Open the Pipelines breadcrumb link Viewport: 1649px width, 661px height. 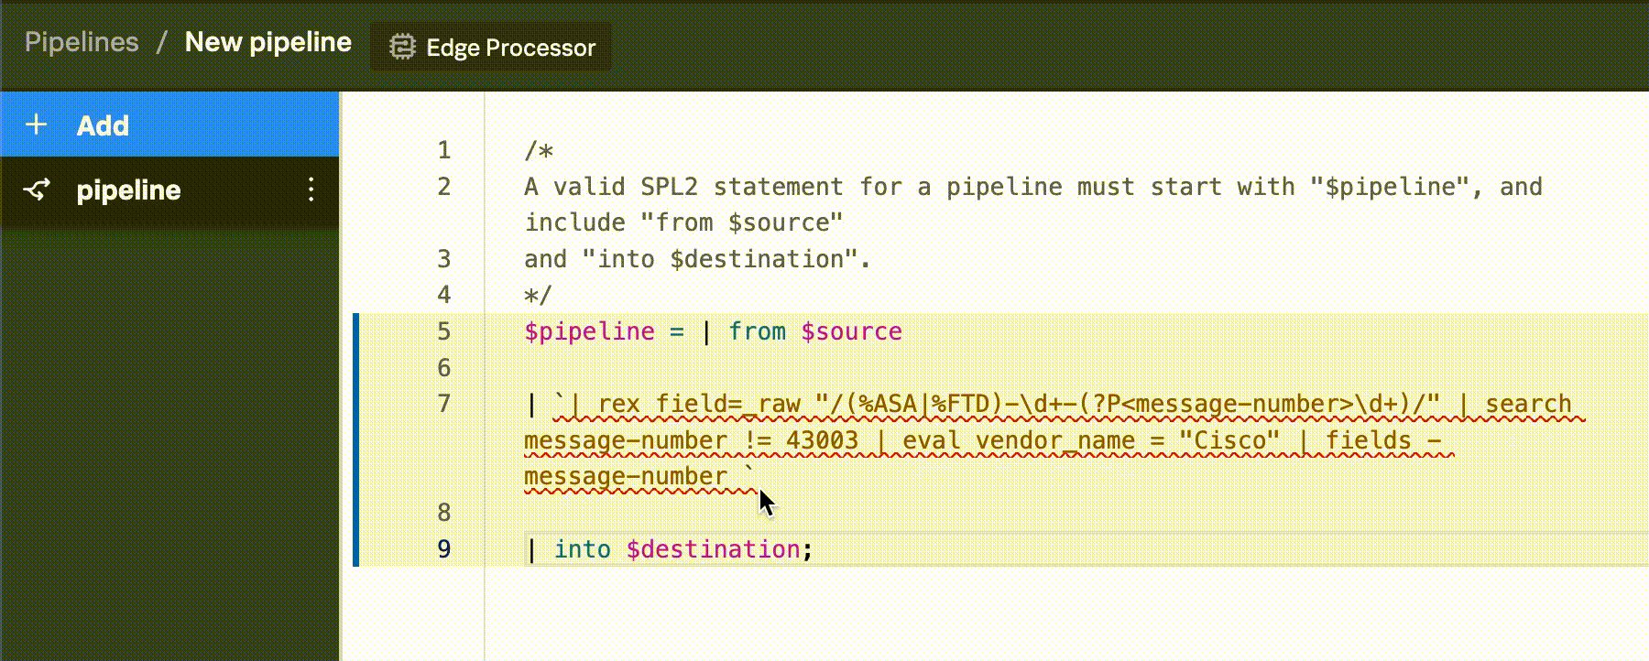[x=82, y=42]
